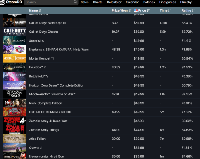200x159 pixels.
Task: Open Nioh thumbnail image
Action: pyautogui.click(x=15, y=103)
